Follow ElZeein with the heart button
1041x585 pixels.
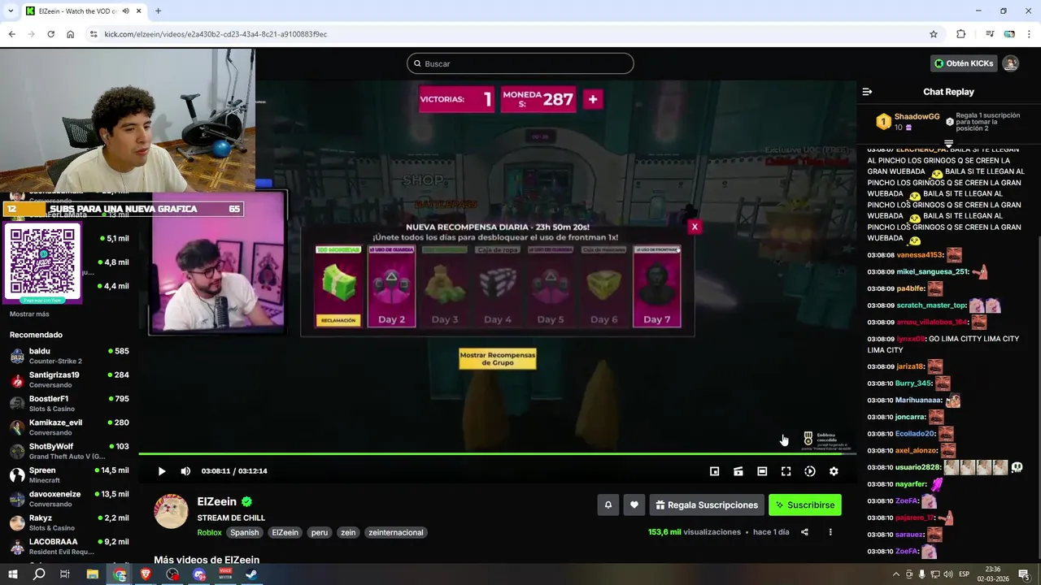(x=634, y=505)
